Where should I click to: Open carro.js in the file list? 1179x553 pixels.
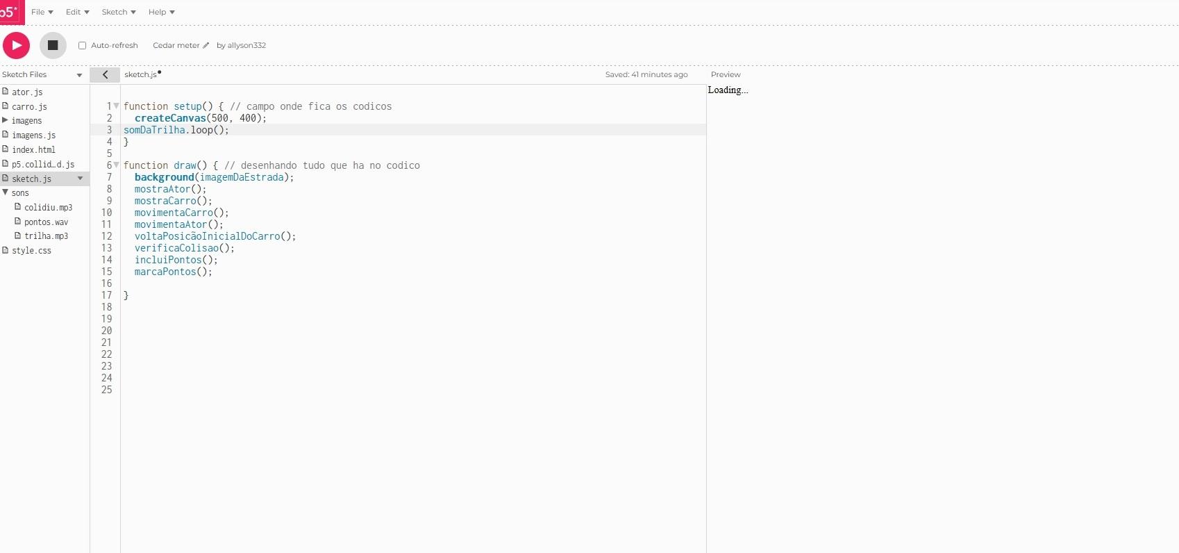[29, 106]
